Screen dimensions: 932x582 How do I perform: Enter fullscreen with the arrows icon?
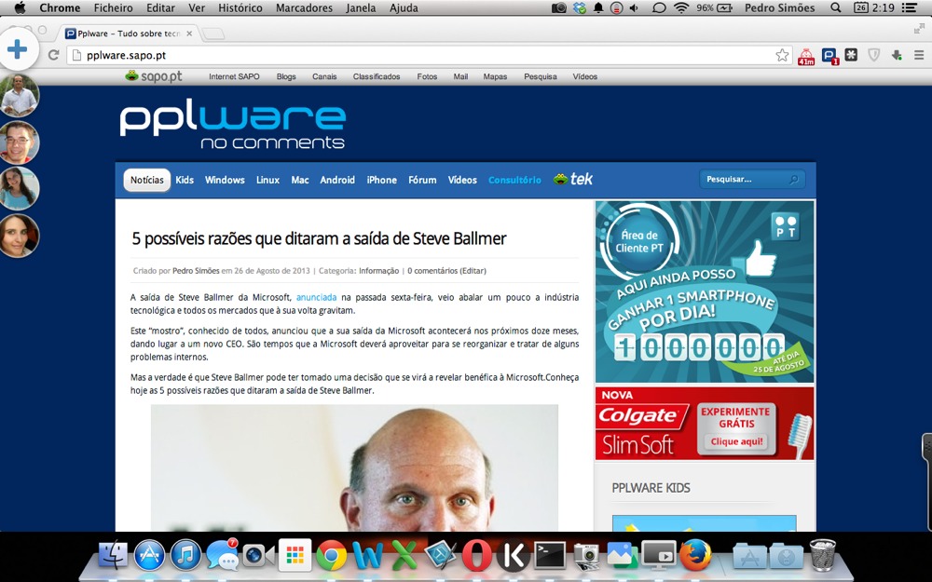(x=919, y=29)
